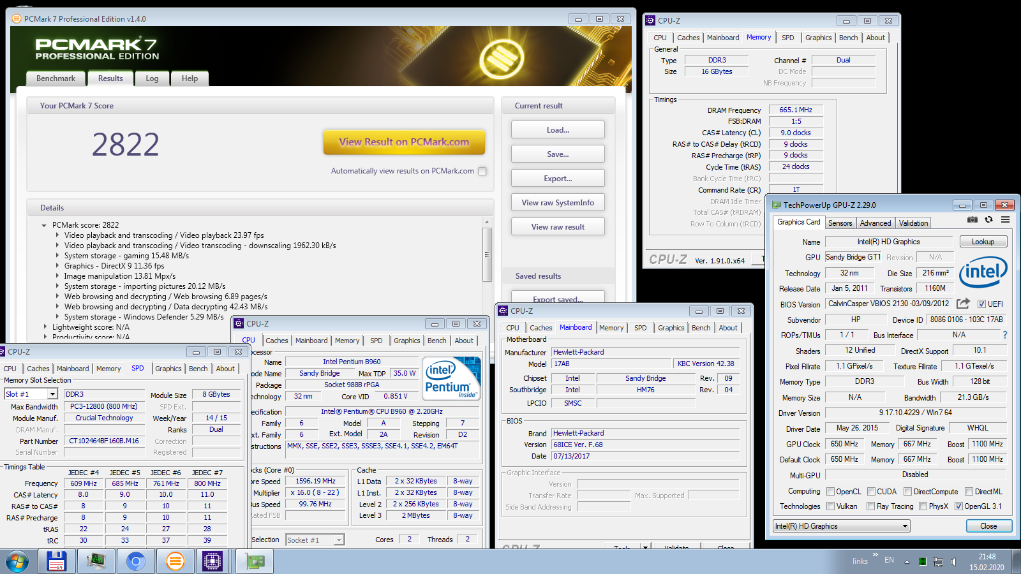Open the orange circular taskbar icon

pyautogui.click(x=175, y=561)
